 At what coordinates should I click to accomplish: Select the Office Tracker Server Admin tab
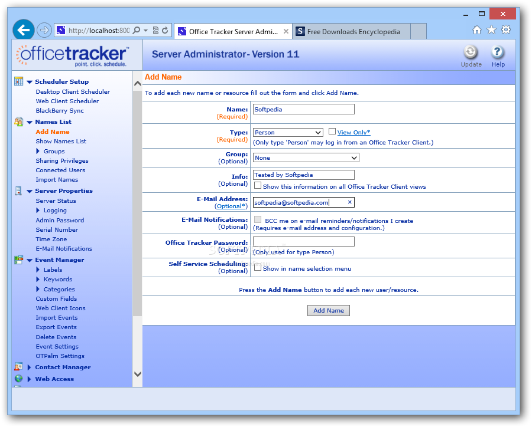tap(233, 31)
